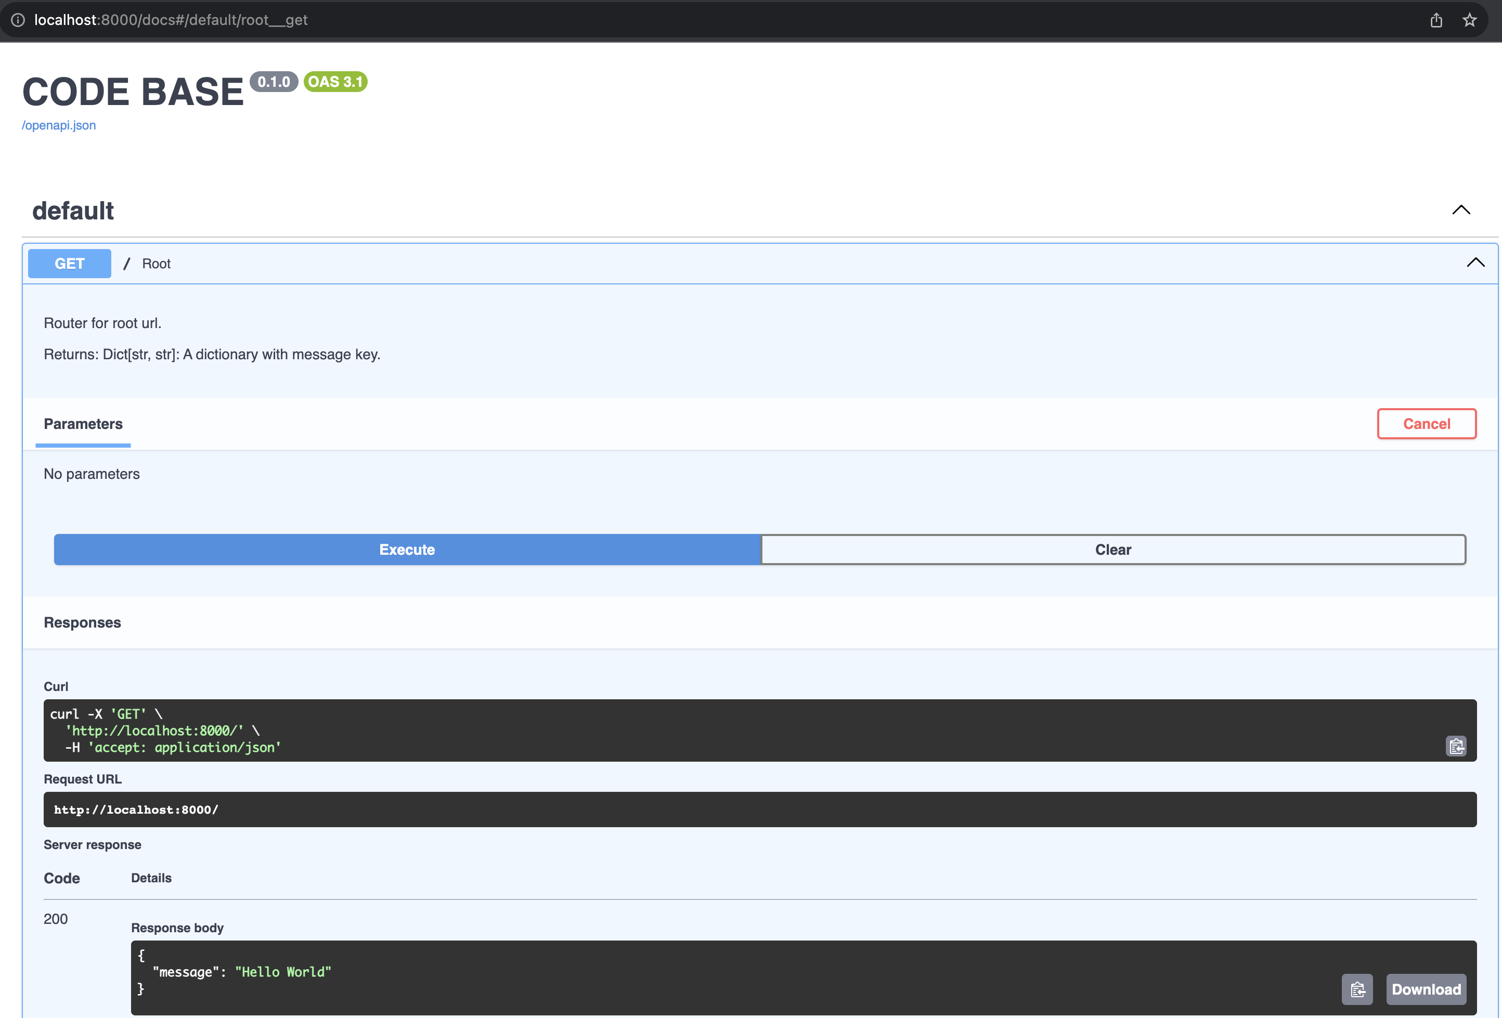Click the 'Response body' label
This screenshot has height=1018, width=1502.
(178, 928)
